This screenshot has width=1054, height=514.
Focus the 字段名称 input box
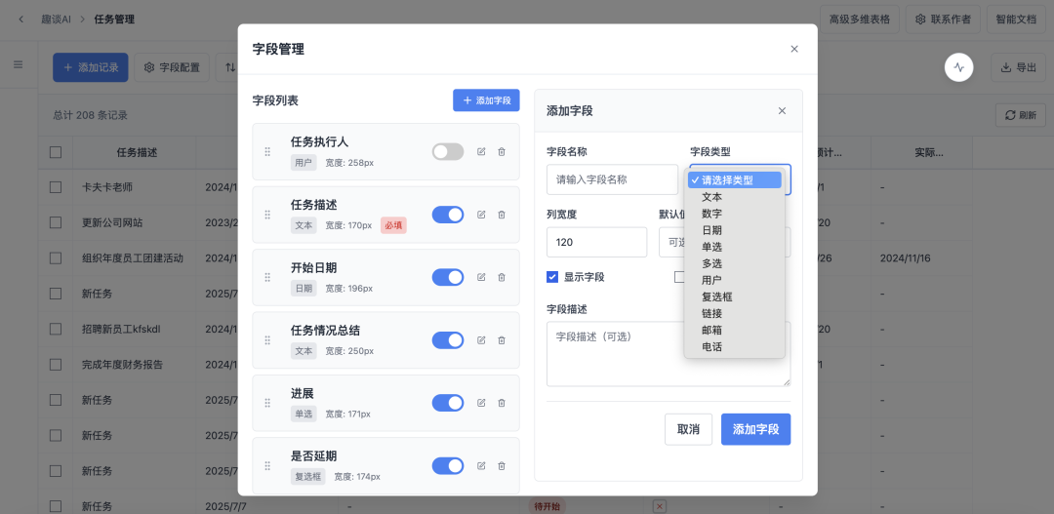coord(612,179)
